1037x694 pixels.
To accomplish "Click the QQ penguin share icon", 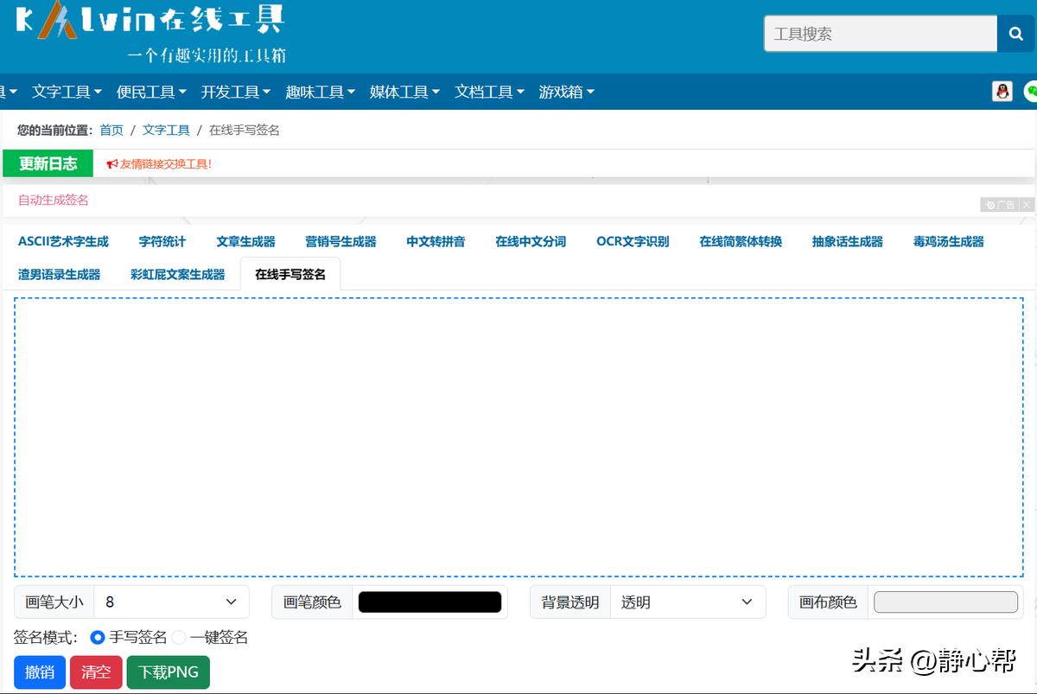I will point(1002,91).
